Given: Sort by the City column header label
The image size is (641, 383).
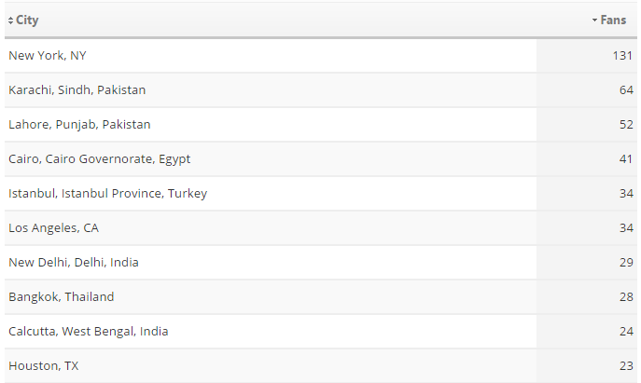Looking at the screenshot, I should pyautogui.click(x=28, y=21).
